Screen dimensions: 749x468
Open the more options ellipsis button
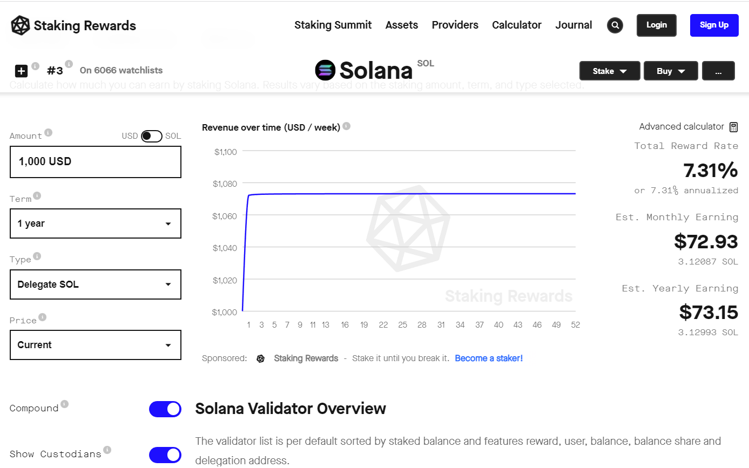tap(718, 71)
